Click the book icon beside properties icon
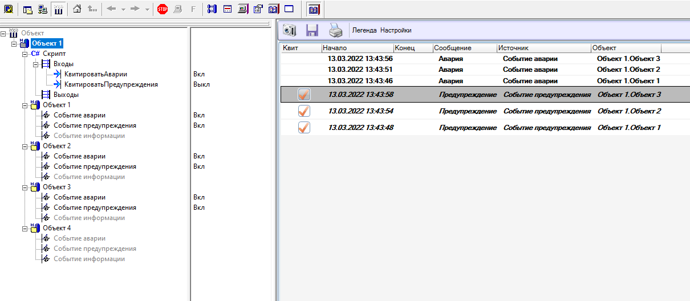 [273, 9]
